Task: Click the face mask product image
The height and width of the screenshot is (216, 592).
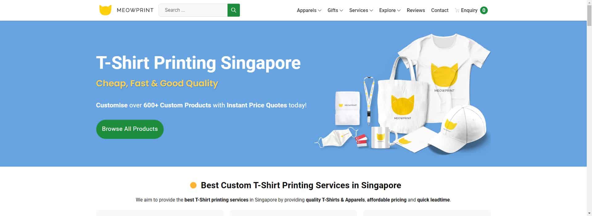Action: click(336, 137)
